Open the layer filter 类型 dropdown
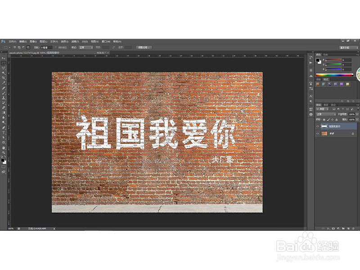Image resolution: width=360 pixels, height=270 pixels. click(322, 109)
